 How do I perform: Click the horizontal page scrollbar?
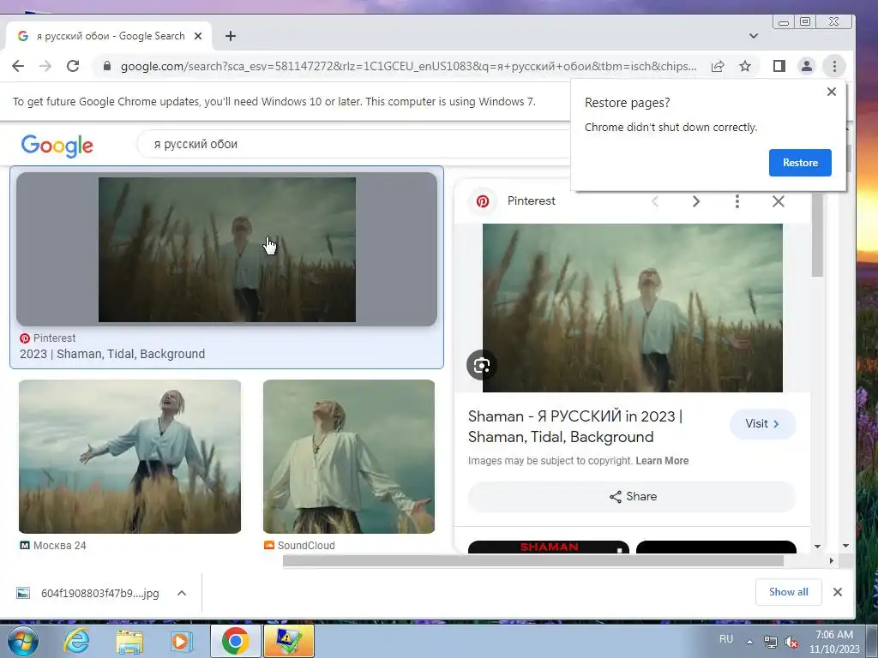coord(533,560)
